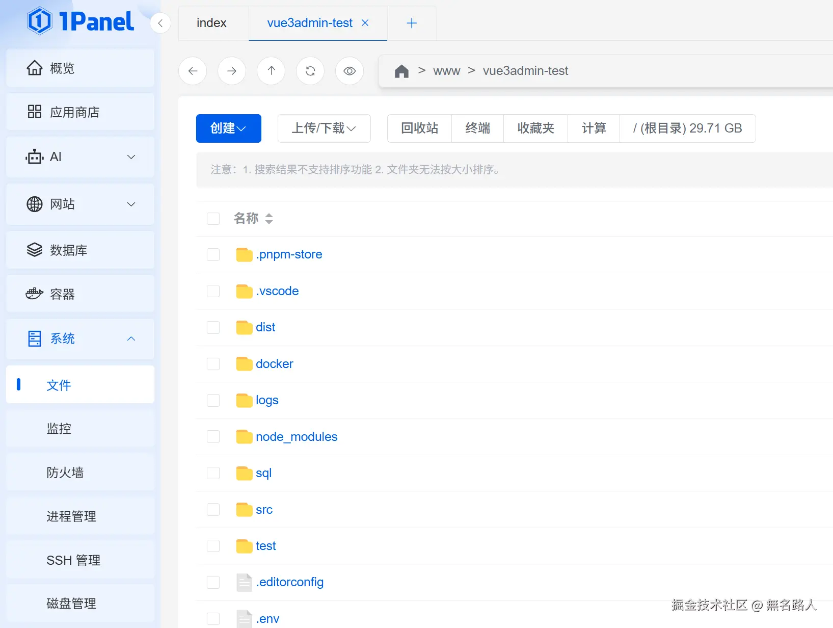This screenshot has height=628, width=833.
Task: Click the sql folder icon
Action: click(x=245, y=473)
